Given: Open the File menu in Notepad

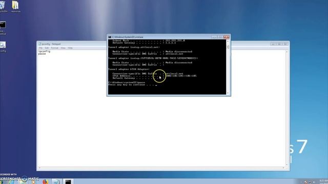Looking at the screenshot, I should pyautogui.click(x=40, y=48).
